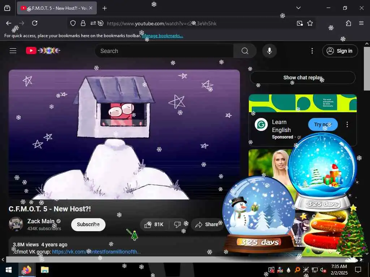
Task: Open the Grammarly advertiser logo
Action: [x=261, y=124]
